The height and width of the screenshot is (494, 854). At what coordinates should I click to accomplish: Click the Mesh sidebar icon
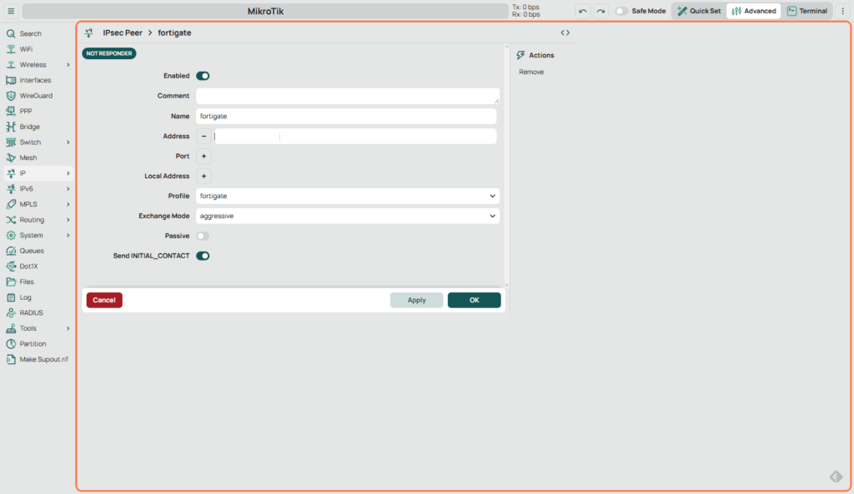(11, 157)
